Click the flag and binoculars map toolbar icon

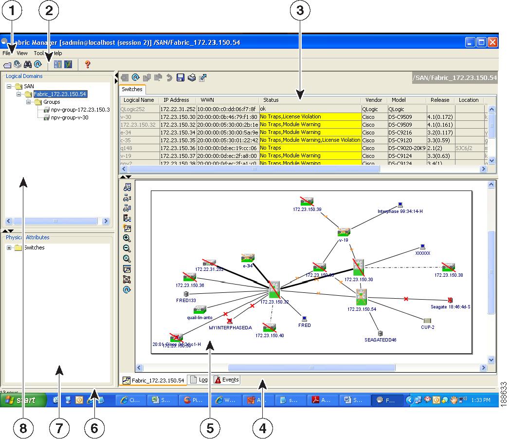pyautogui.click(x=127, y=218)
